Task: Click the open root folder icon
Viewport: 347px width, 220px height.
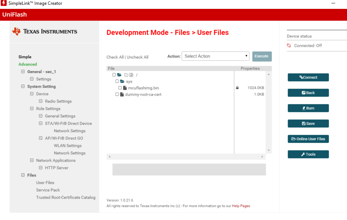Action: click(119, 75)
